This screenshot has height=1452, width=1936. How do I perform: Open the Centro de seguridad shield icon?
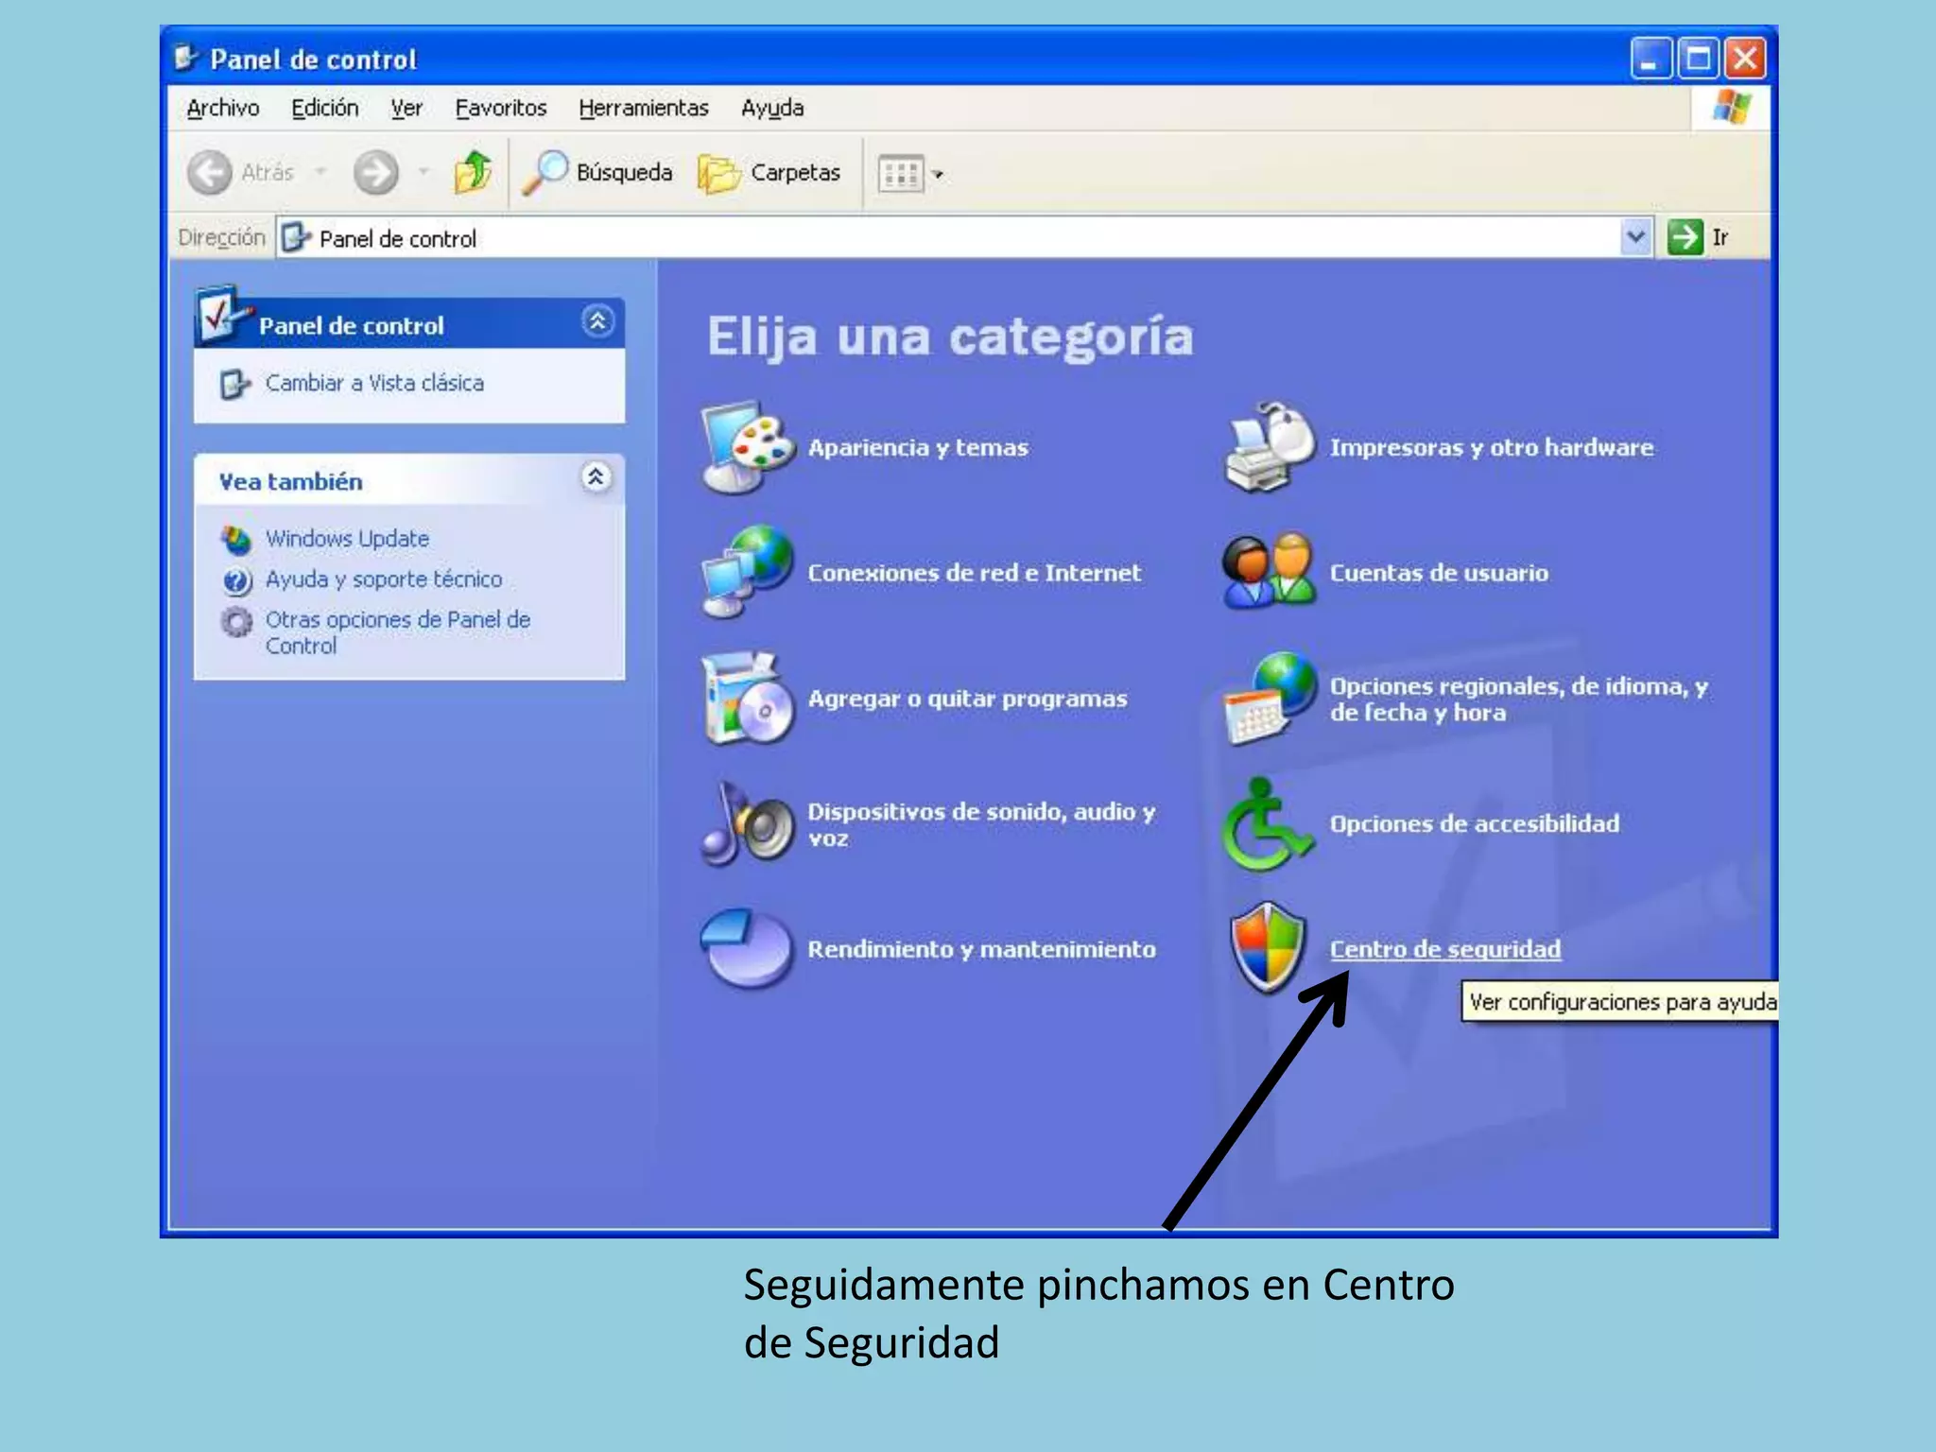pyautogui.click(x=1268, y=947)
